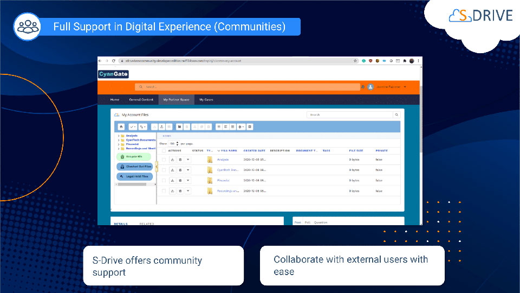Click the folder tree horizontal scrollbar
520x293 pixels.
(x=132, y=184)
